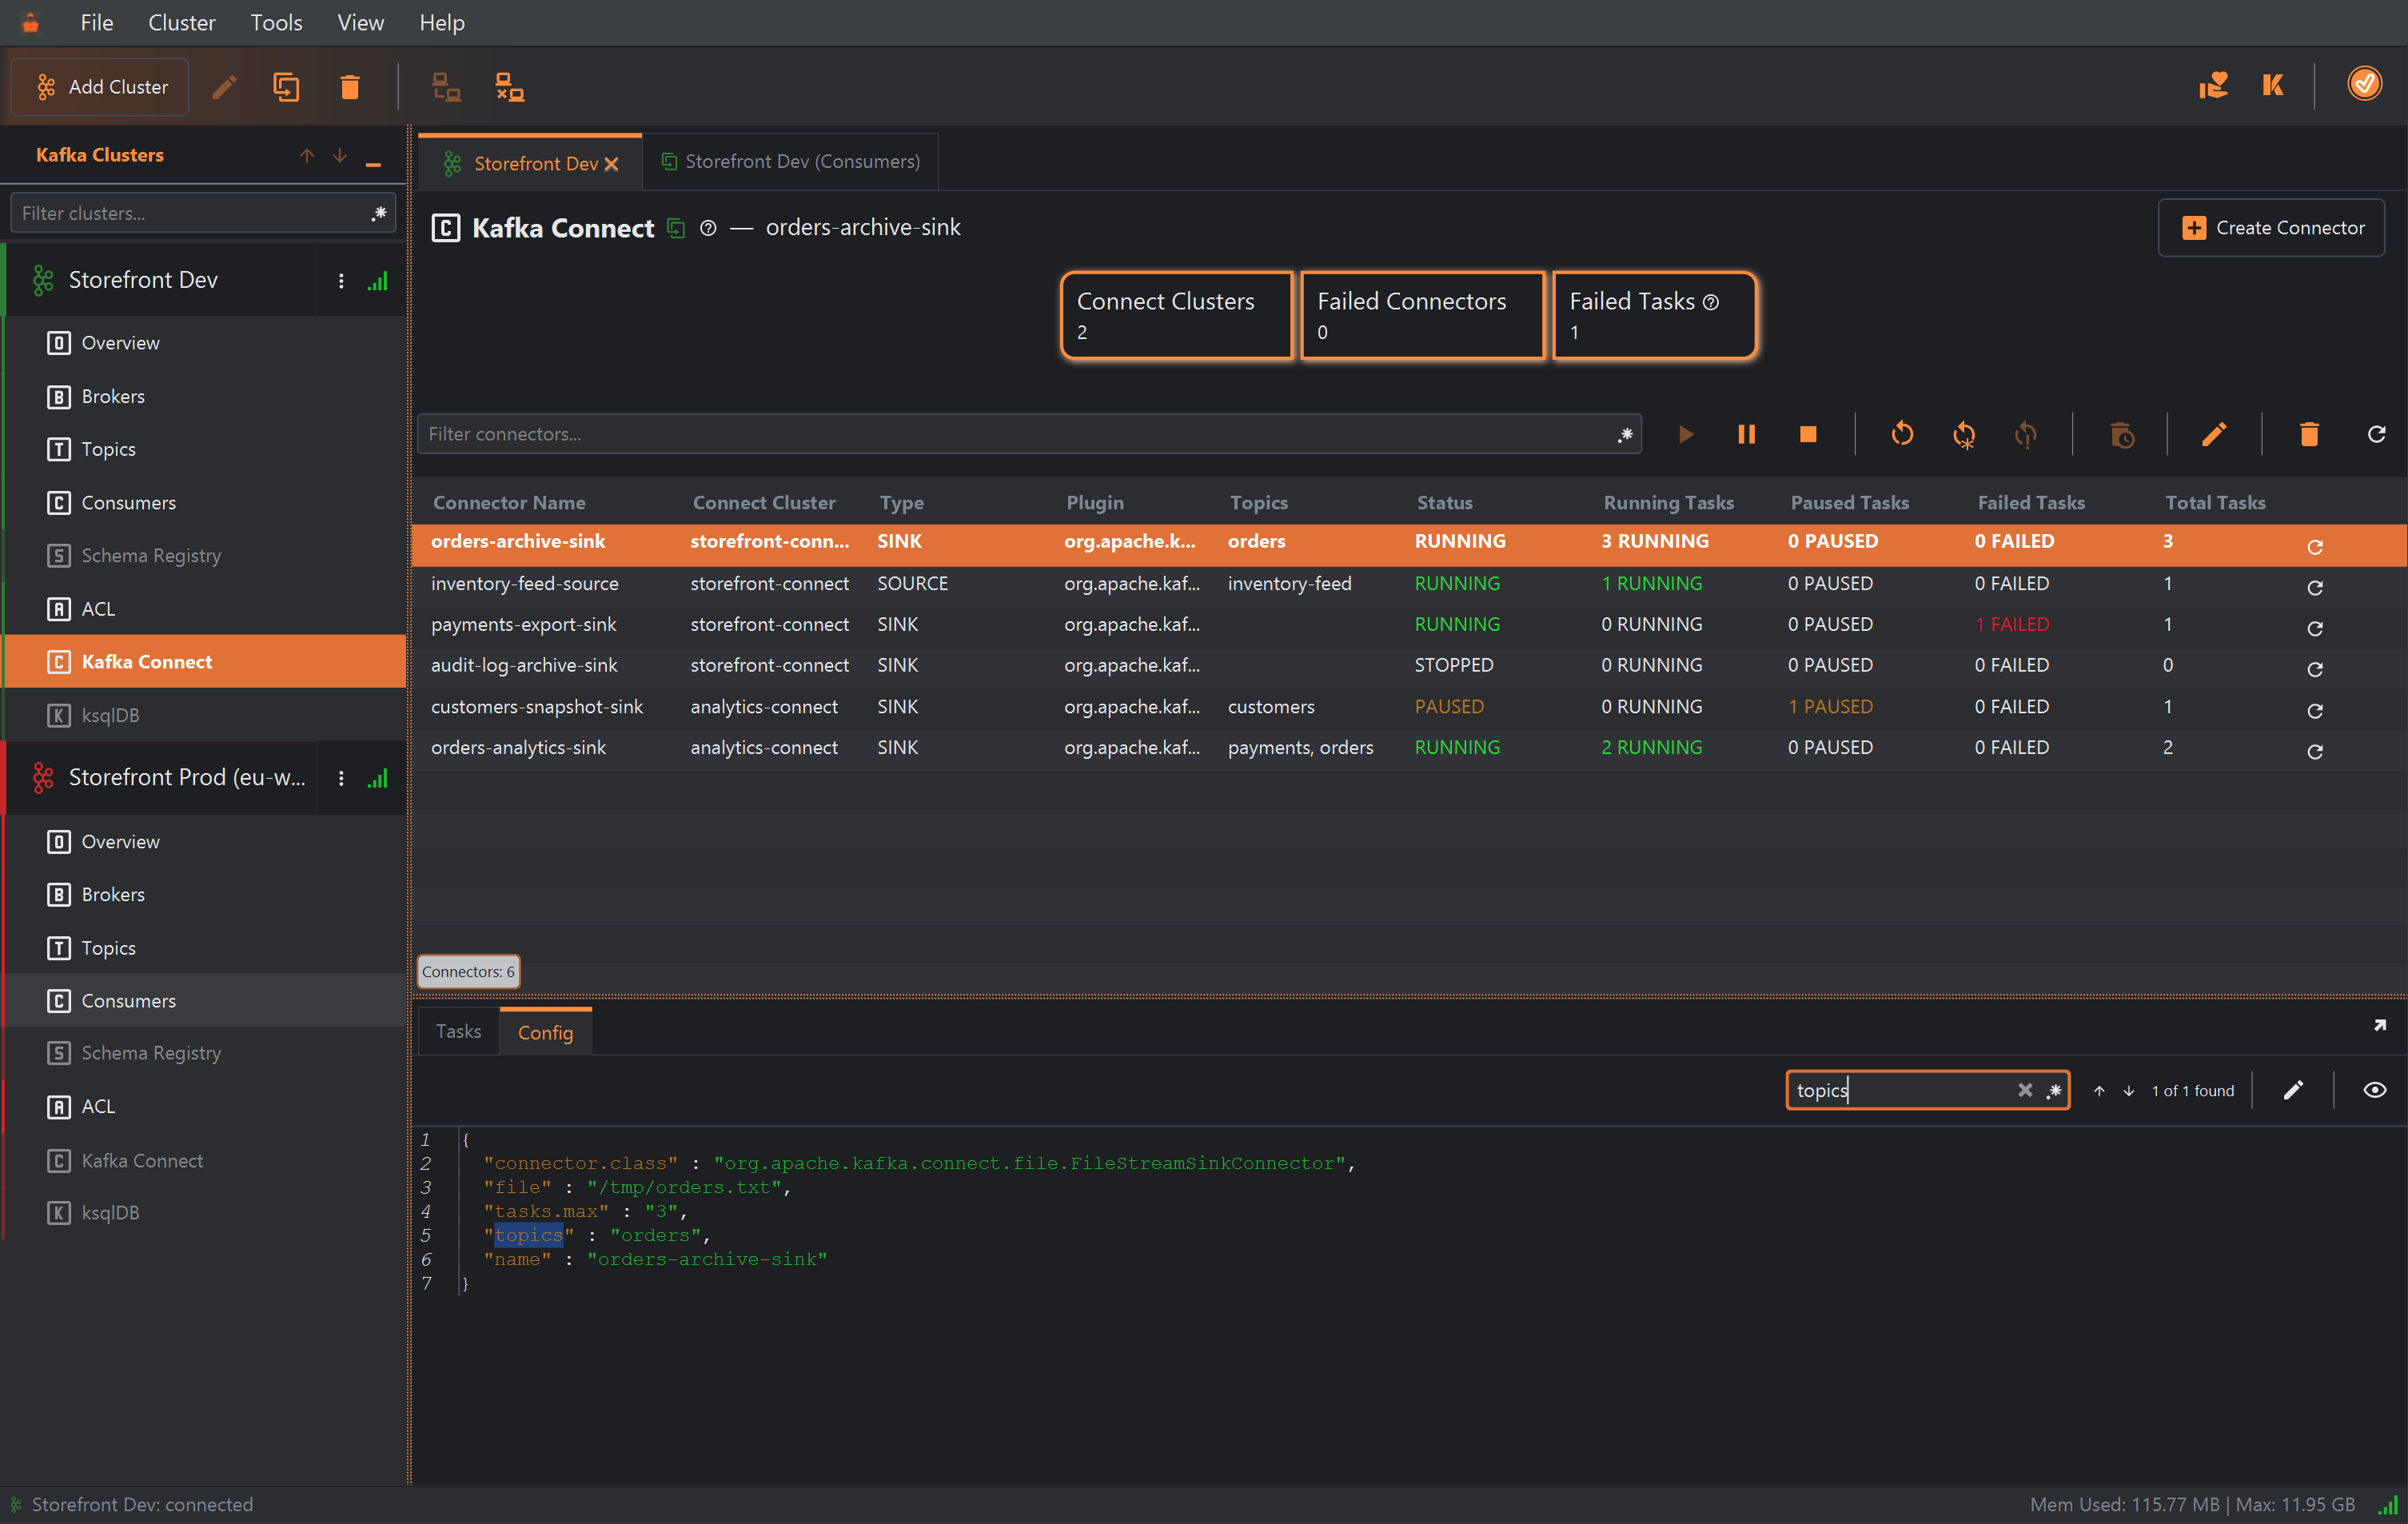Switch to the Tasks tab

coord(458,1031)
